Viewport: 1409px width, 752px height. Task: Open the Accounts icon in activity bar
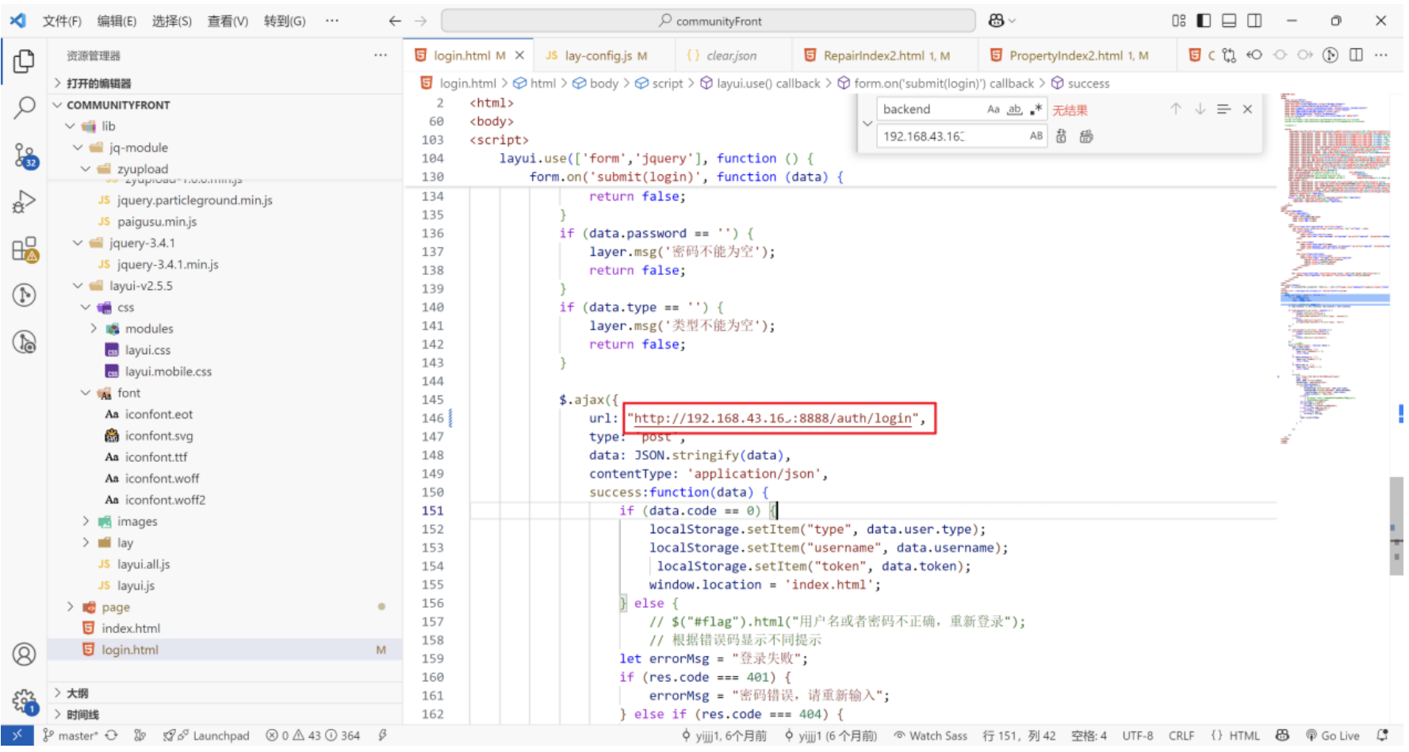coord(25,655)
